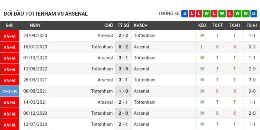Viewport: 260px width, 130px height.
Task: Click the 3-0 value in the TS.H1 column
Action: click(252, 80)
